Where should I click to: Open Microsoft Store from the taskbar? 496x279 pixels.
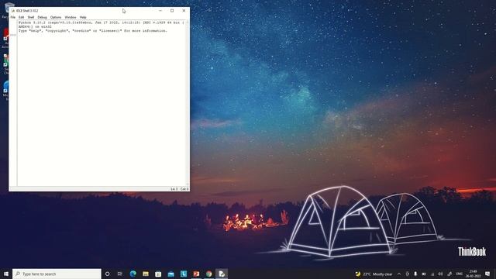coord(158,274)
